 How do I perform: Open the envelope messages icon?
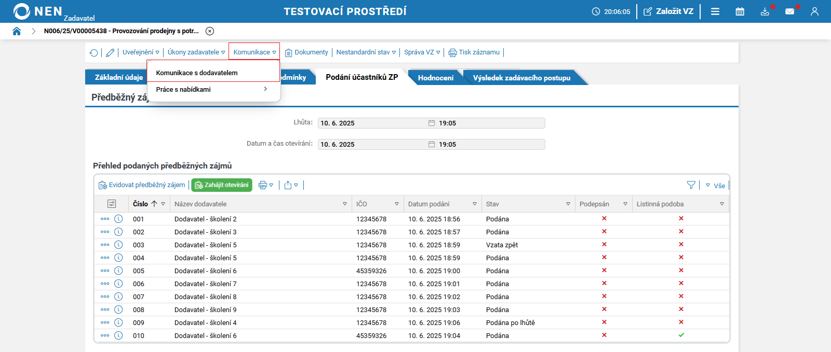[x=789, y=11]
